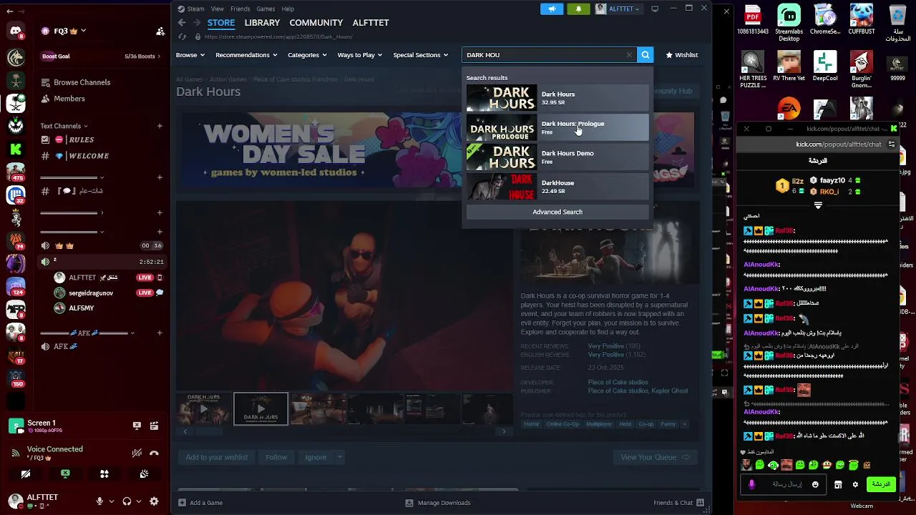Click Advanced Search button
The height and width of the screenshot is (515, 916).
[x=557, y=212]
